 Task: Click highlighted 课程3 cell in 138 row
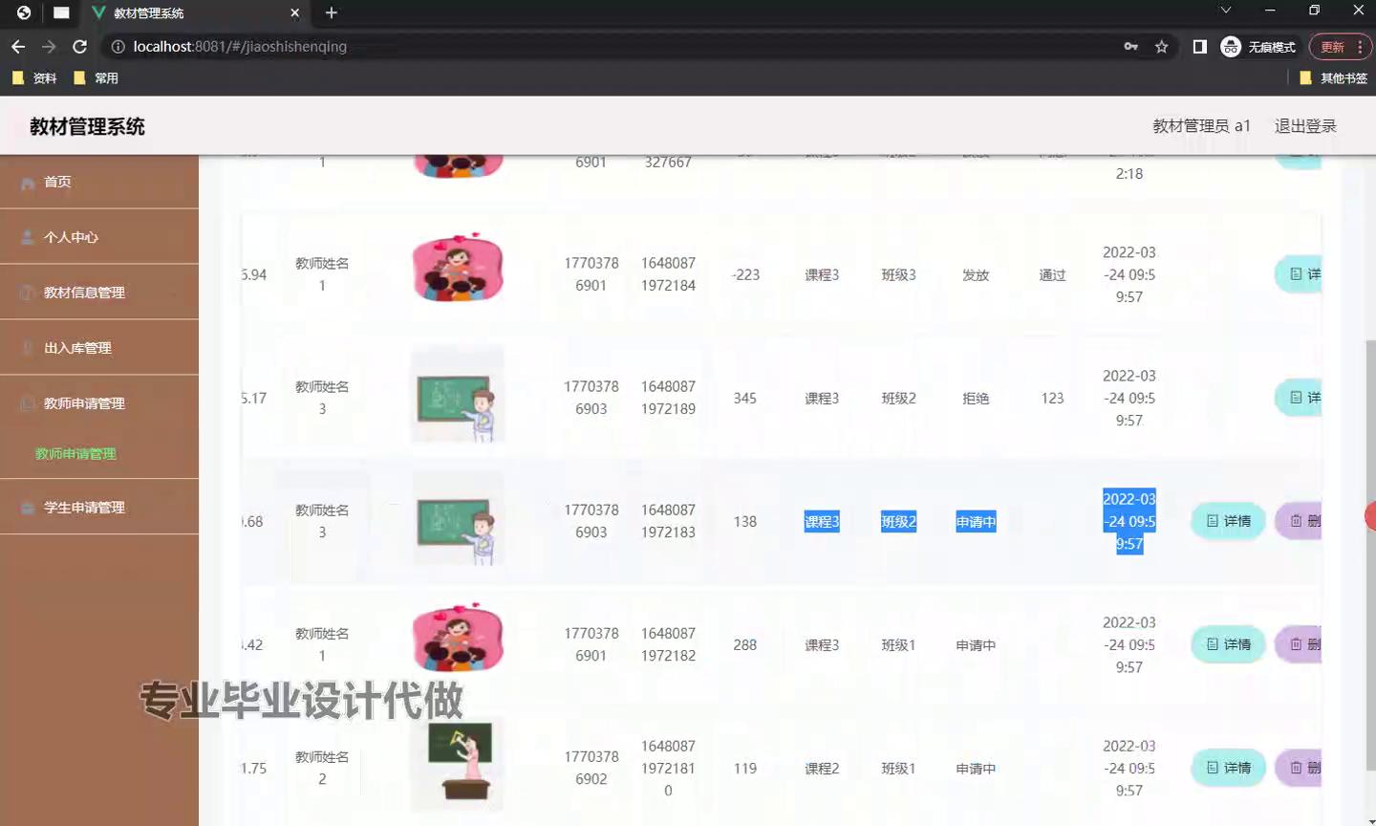coord(822,522)
